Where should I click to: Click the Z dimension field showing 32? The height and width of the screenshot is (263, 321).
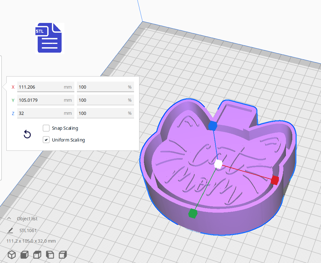click(40, 113)
